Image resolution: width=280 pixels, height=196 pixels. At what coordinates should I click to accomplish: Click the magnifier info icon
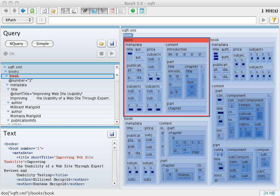(x=73, y=11)
